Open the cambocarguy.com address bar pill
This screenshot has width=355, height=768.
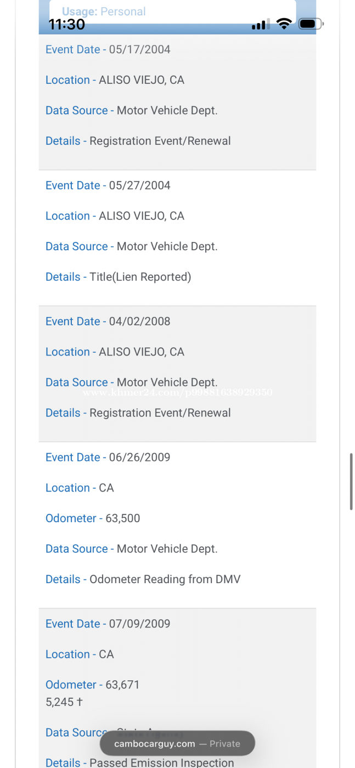point(177,744)
